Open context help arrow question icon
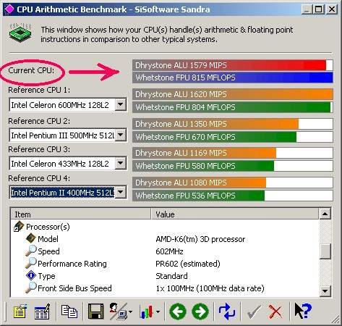This screenshot has height=326, width=342. 303,311
